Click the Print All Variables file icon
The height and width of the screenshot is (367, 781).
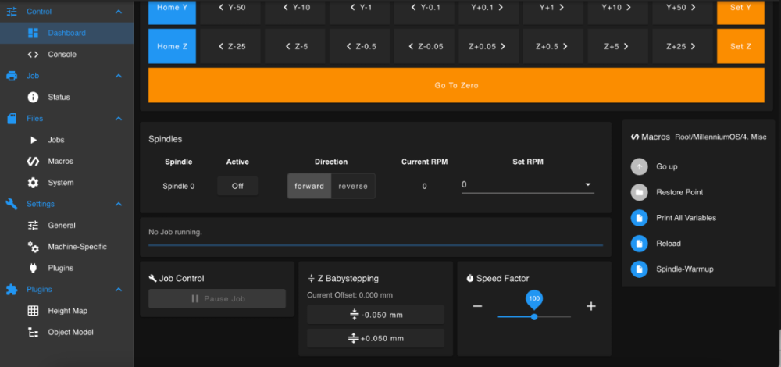[639, 218]
